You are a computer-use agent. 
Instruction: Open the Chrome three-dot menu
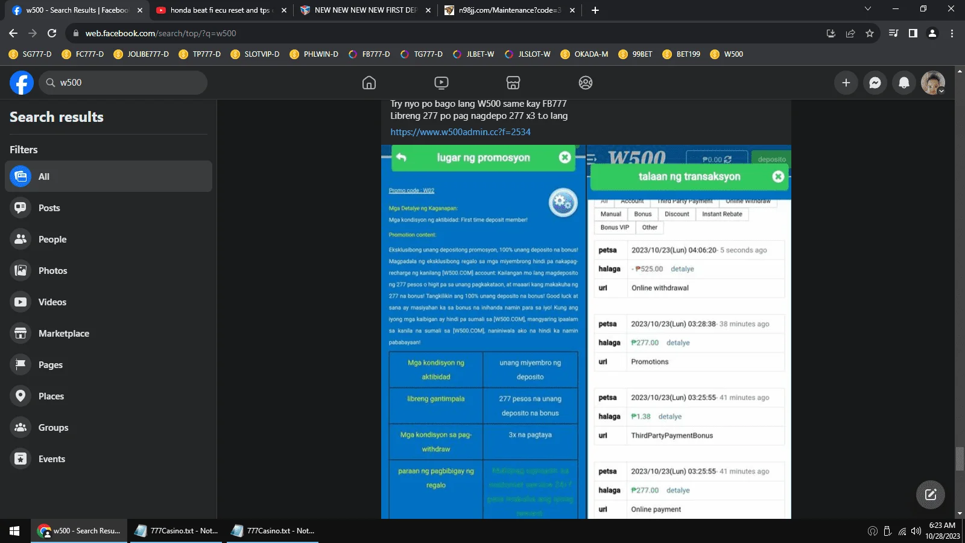pyautogui.click(x=952, y=33)
